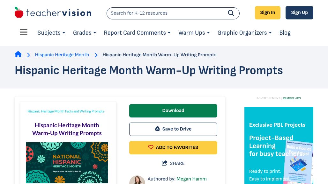
Task: Click the share arrow icon
Action: (165, 163)
